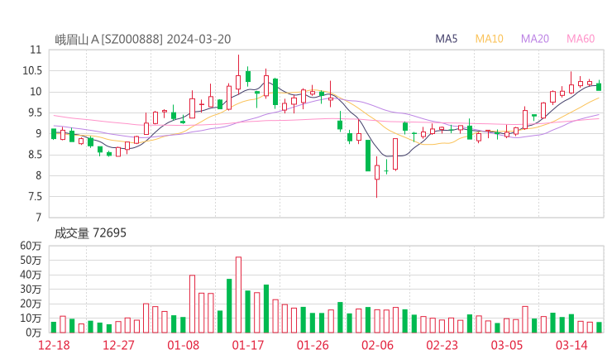Click the 30万 volume axis label

31,290
